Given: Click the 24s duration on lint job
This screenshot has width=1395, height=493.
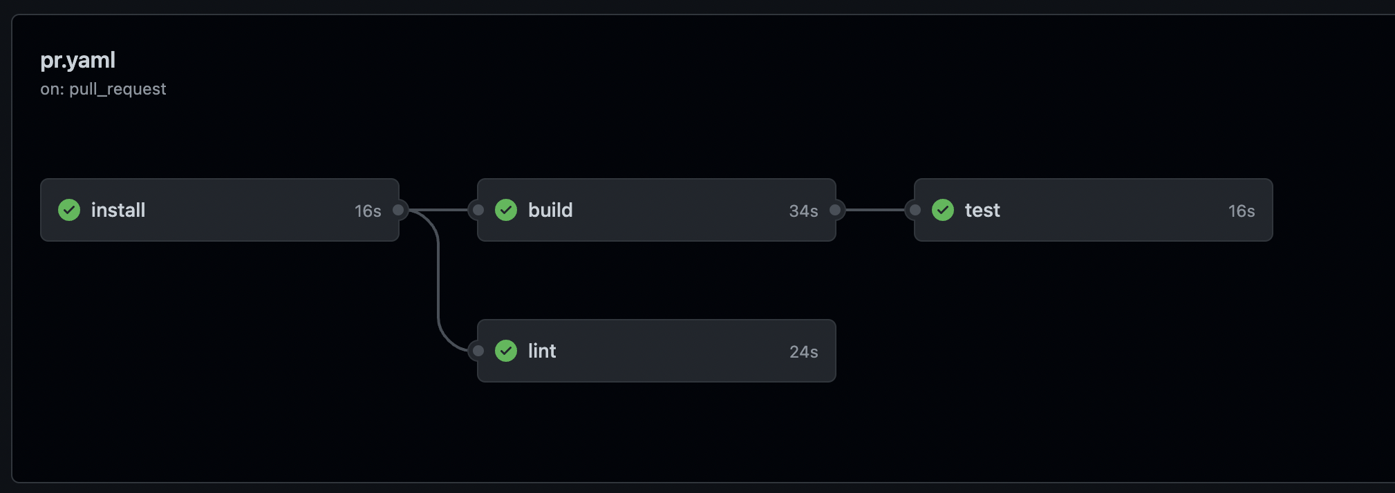Looking at the screenshot, I should 804,351.
